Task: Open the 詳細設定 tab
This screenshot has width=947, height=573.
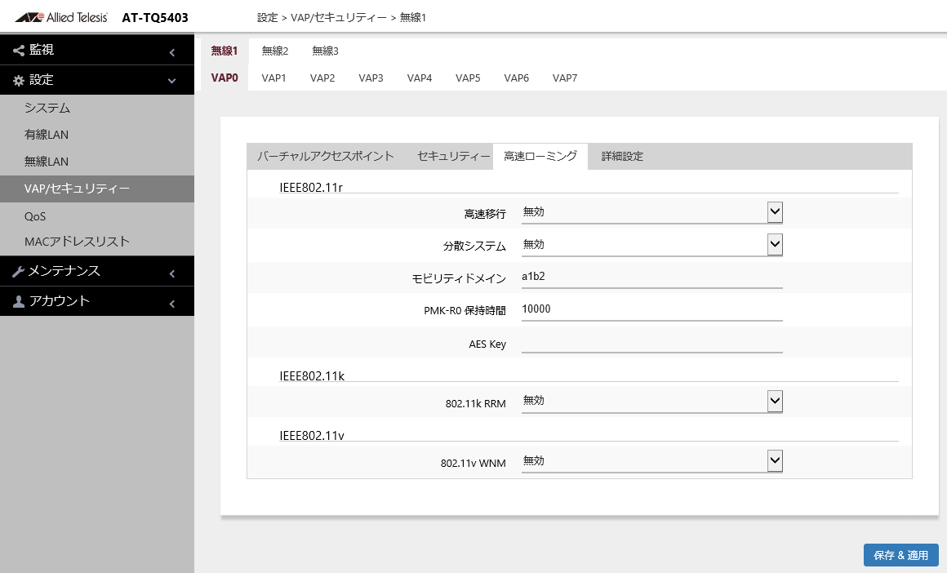Action: pyautogui.click(x=622, y=157)
